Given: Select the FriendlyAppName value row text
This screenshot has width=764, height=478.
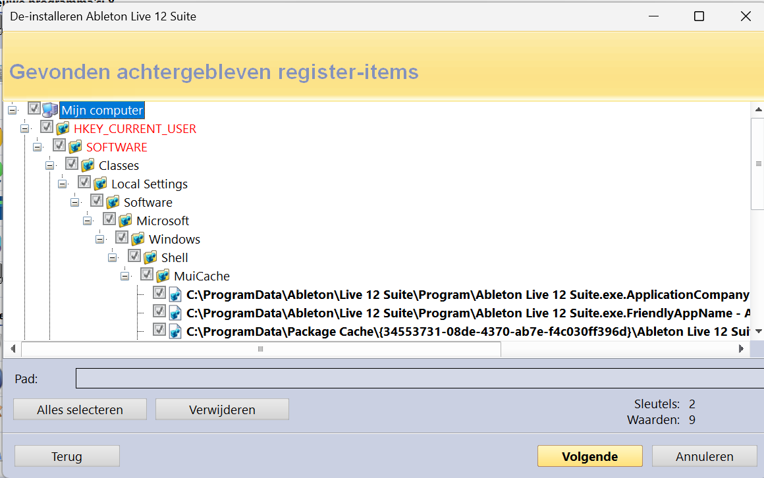Looking at the screenshot, I should pyautogui.click(x=468, y=313).
